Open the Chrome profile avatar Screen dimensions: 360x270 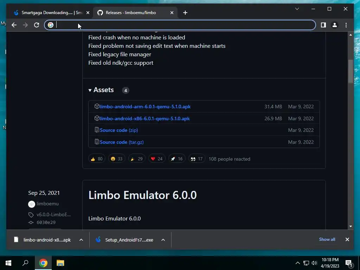[335, 25]
